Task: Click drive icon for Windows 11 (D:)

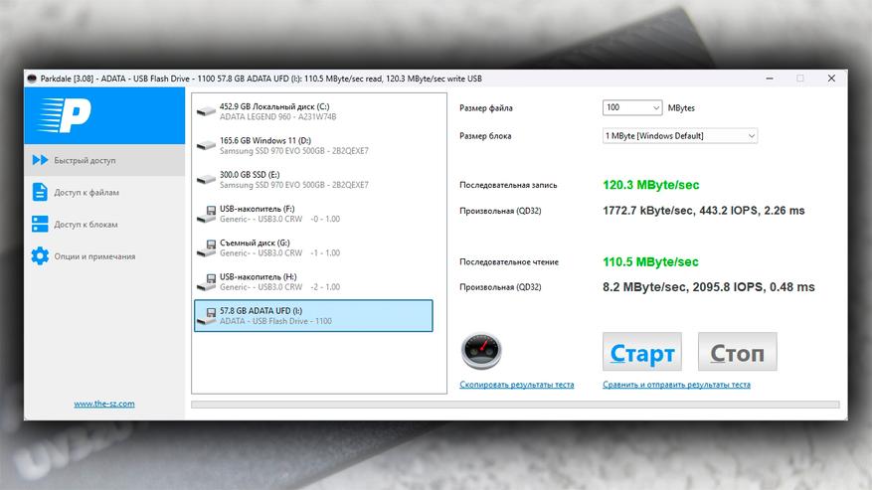Action: 207,146
